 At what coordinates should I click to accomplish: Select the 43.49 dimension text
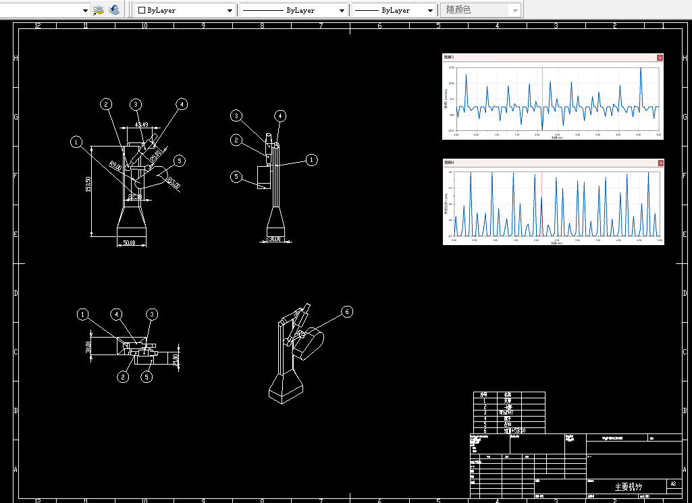click(x=141, y=125)
